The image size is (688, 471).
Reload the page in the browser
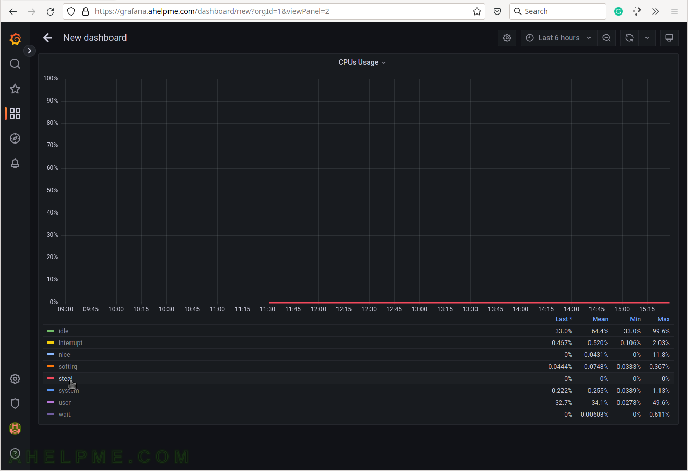click(x=50, y=11)
